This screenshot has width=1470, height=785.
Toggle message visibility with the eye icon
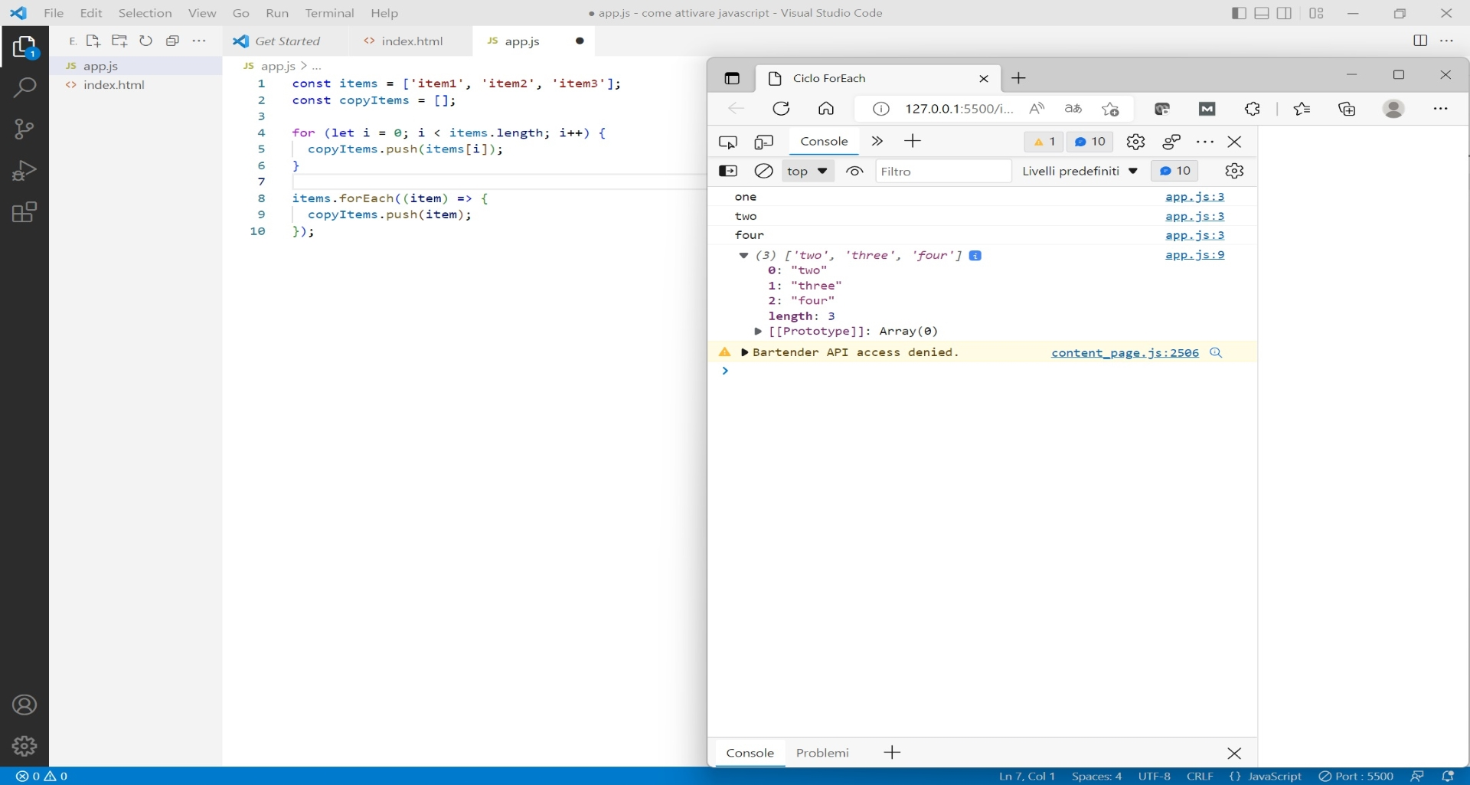854,171
